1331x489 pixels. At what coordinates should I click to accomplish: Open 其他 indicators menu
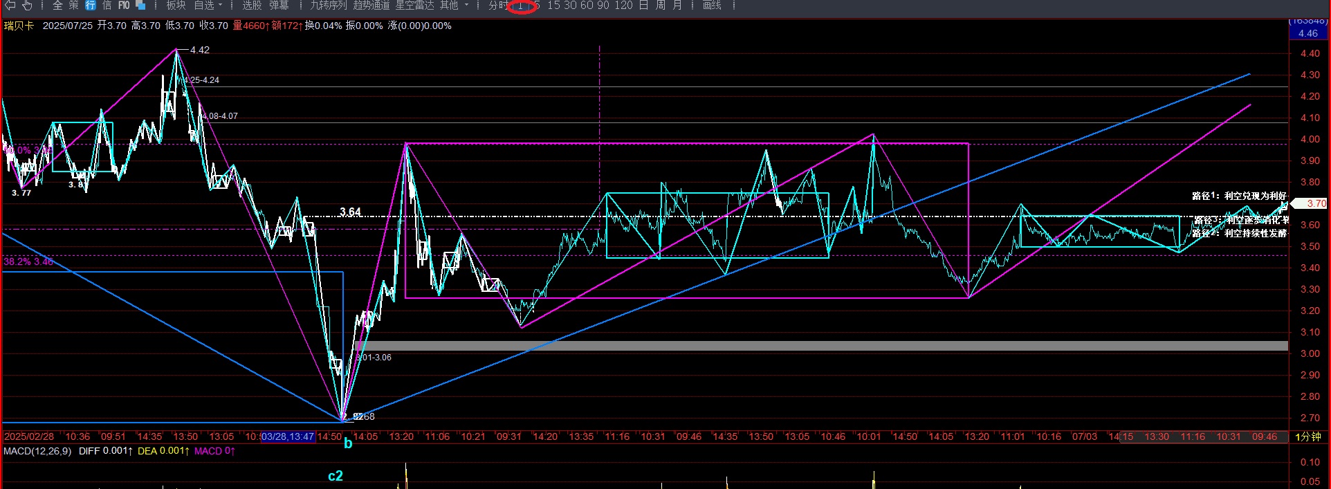point(449,6)
